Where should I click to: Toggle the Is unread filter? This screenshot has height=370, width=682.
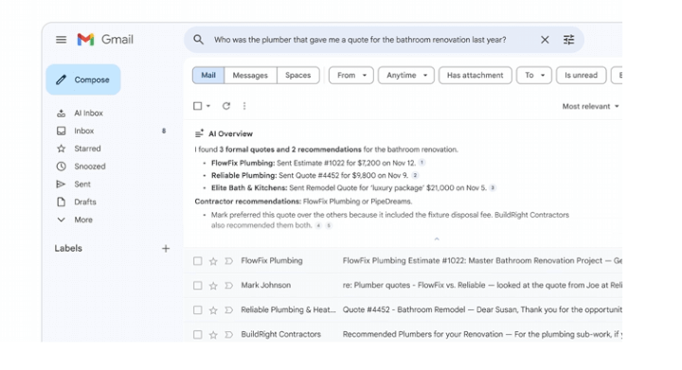pyautogui.click(x=581, y=75)
